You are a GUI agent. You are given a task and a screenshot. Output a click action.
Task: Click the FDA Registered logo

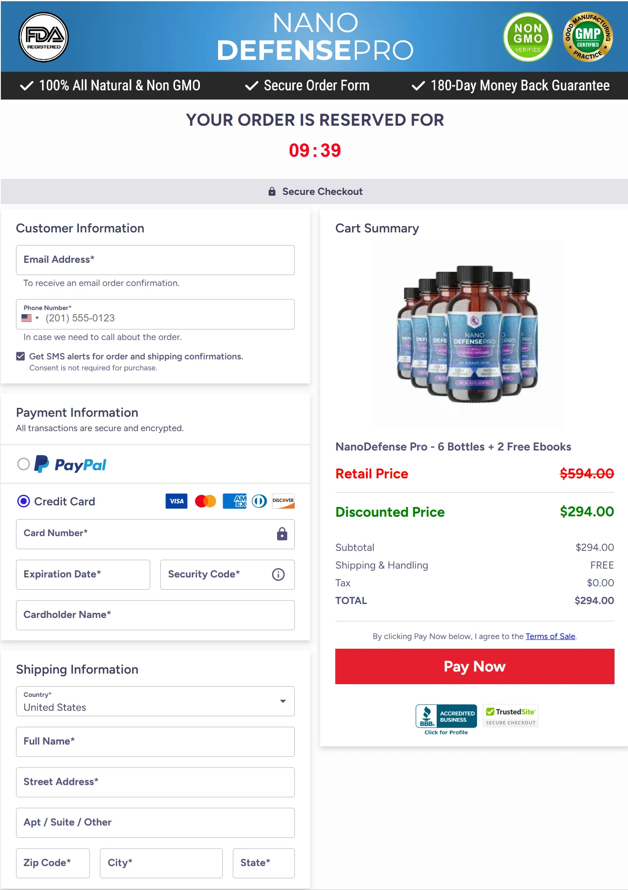click(x=43, y=37)
